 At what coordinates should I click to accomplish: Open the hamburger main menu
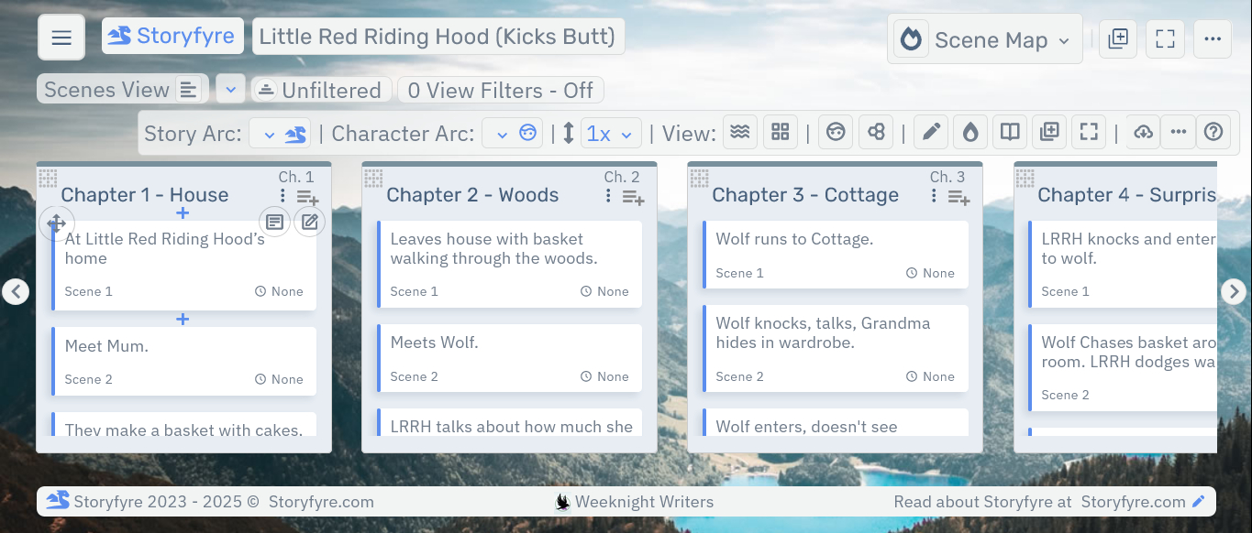click(x=61, y=38)
